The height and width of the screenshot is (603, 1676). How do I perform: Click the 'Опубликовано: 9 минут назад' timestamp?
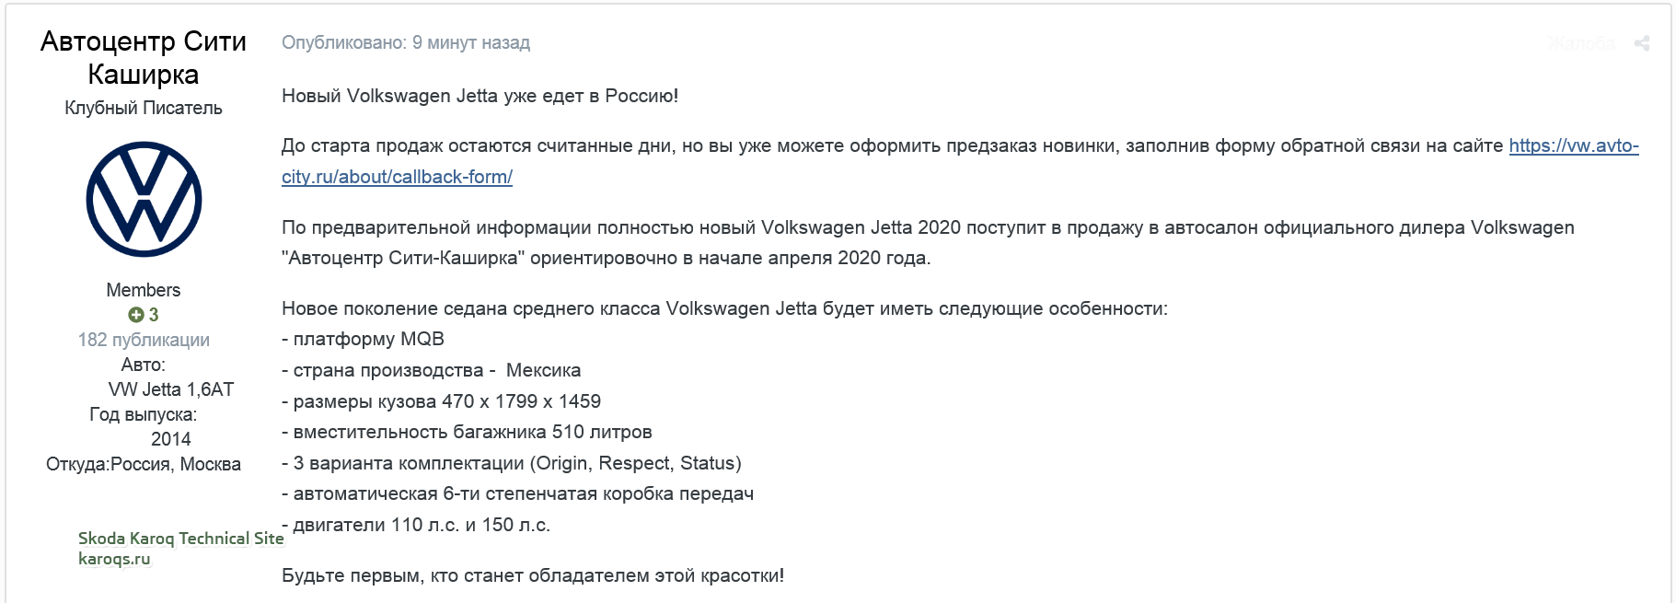406,42
